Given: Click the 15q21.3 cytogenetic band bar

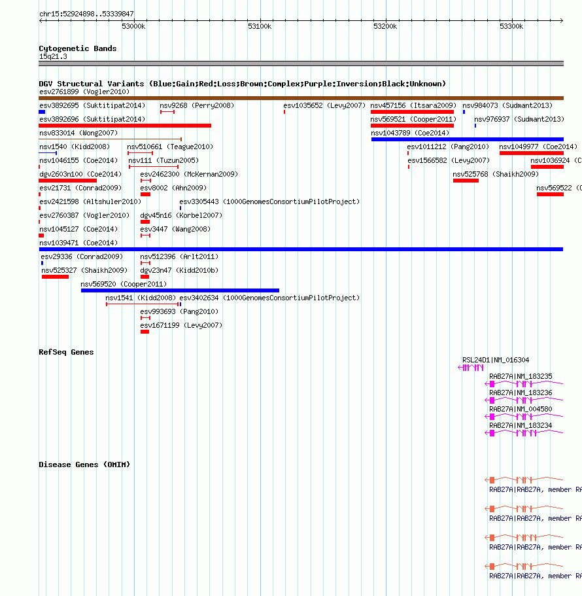Looking at the screenshot, I should [x=301, y=63].
